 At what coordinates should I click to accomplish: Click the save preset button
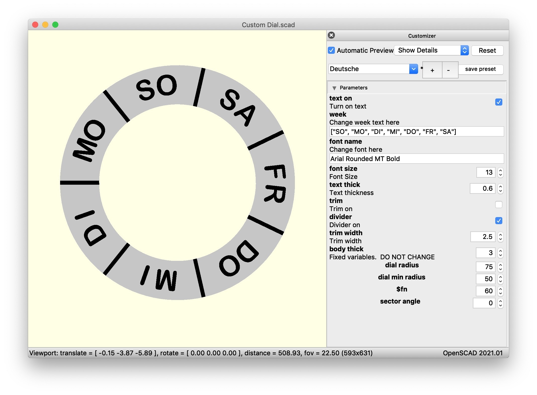pos(480,69)
